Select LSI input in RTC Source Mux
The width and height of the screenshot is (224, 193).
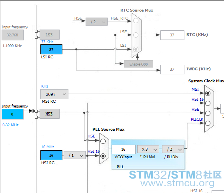point(136,49)
